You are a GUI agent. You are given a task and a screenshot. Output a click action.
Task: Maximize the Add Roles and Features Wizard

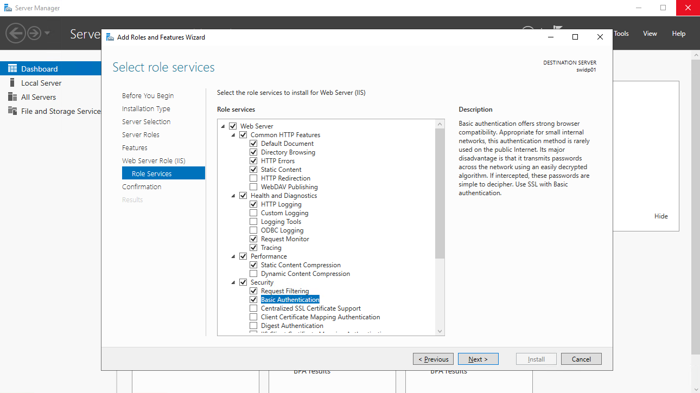tap(575, 37)
